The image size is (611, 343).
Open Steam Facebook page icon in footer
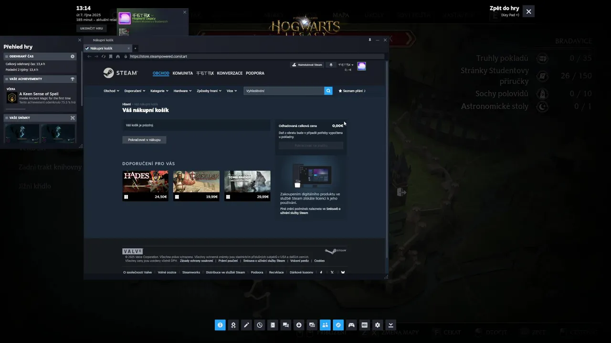(321, 272)
